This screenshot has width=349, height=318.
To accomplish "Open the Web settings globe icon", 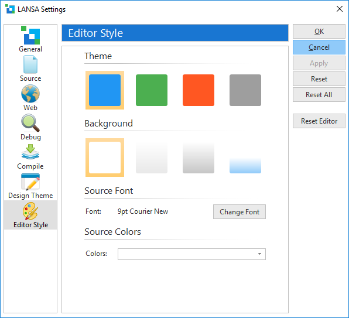I will point(30,94).
